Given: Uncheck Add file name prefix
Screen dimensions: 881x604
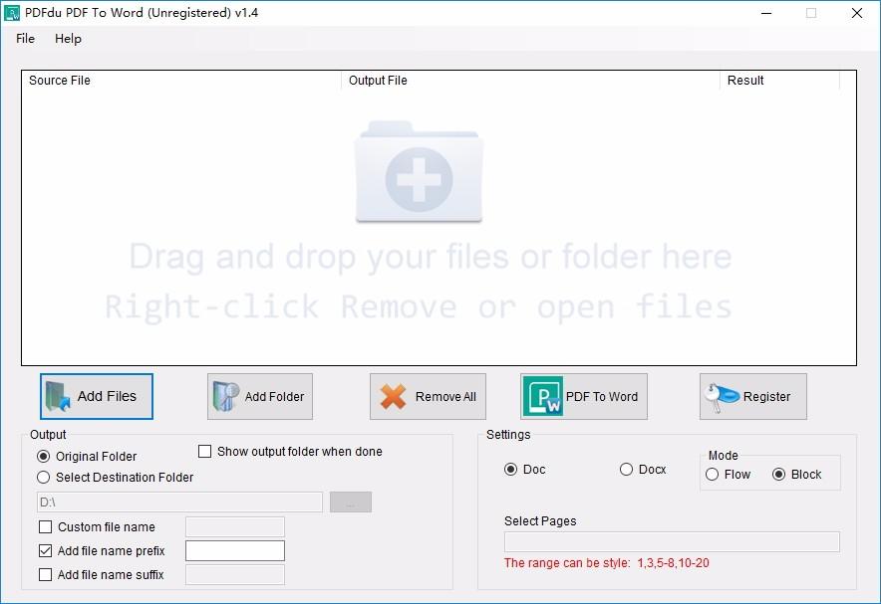Looking at the screenshot, I should pos(45,550).
